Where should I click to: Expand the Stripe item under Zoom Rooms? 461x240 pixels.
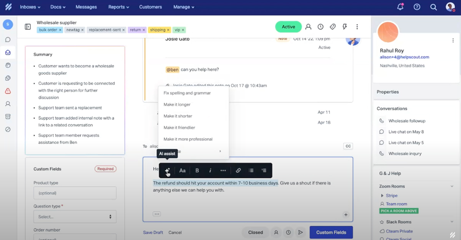click(x=386, y=196)
